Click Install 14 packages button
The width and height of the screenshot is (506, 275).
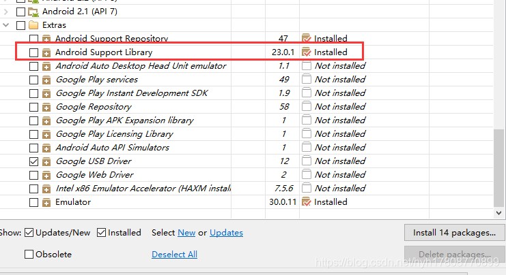454,233
